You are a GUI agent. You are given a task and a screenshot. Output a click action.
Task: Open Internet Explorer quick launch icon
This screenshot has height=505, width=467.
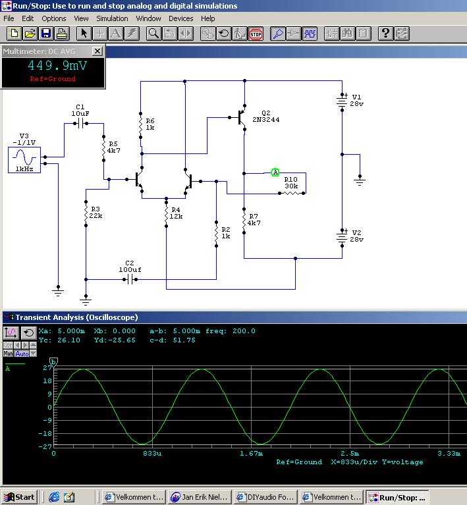[x=54, y=497]
